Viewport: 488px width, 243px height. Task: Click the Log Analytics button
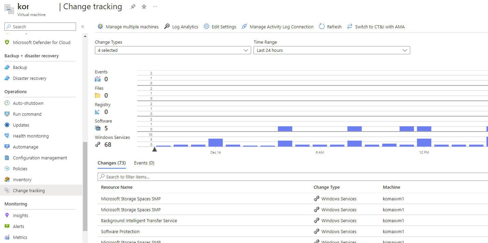point(181,27)
